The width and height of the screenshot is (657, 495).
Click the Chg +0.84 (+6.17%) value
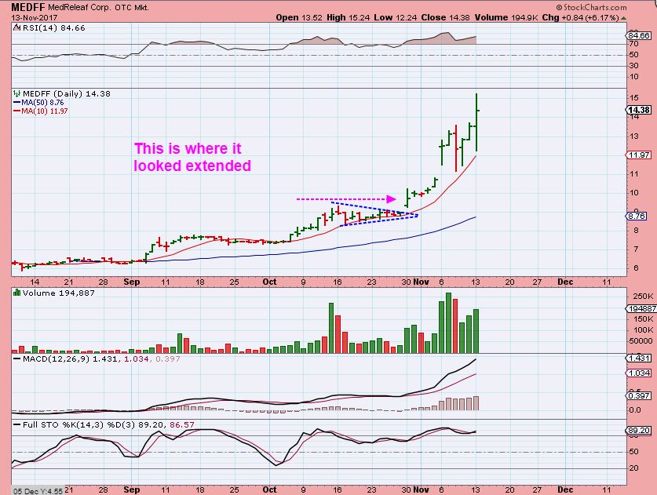tap(580, 17)
